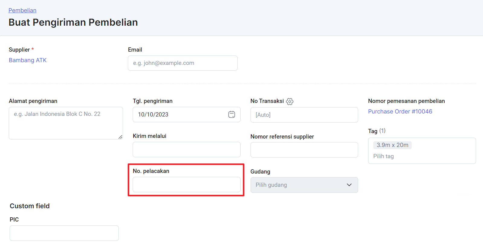Focus the No. pelacakan tracking field

pos(186,184)
